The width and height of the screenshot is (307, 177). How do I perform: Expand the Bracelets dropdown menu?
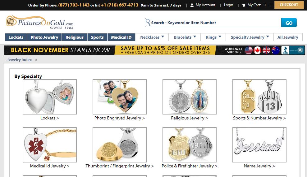click(185, 37)
